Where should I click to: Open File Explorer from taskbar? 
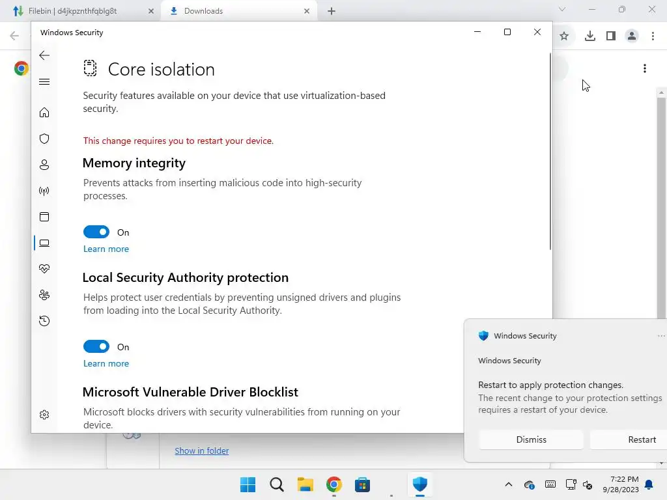pyautogui.click(x=305, y=484)
